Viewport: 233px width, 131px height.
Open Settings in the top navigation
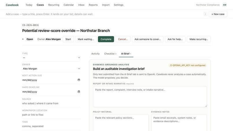(119, 5)
